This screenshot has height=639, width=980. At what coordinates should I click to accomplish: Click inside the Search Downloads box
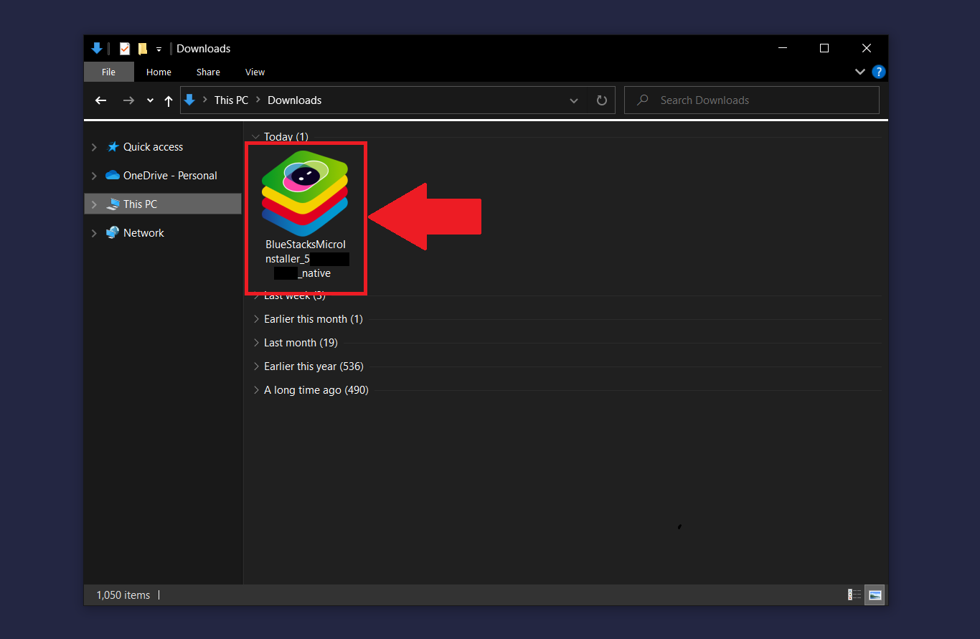[752, 100]
